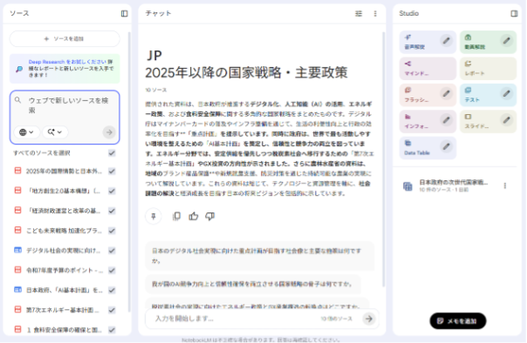Uncheck こども未来戦略 加速化プラ source

(x=112, y=231)
